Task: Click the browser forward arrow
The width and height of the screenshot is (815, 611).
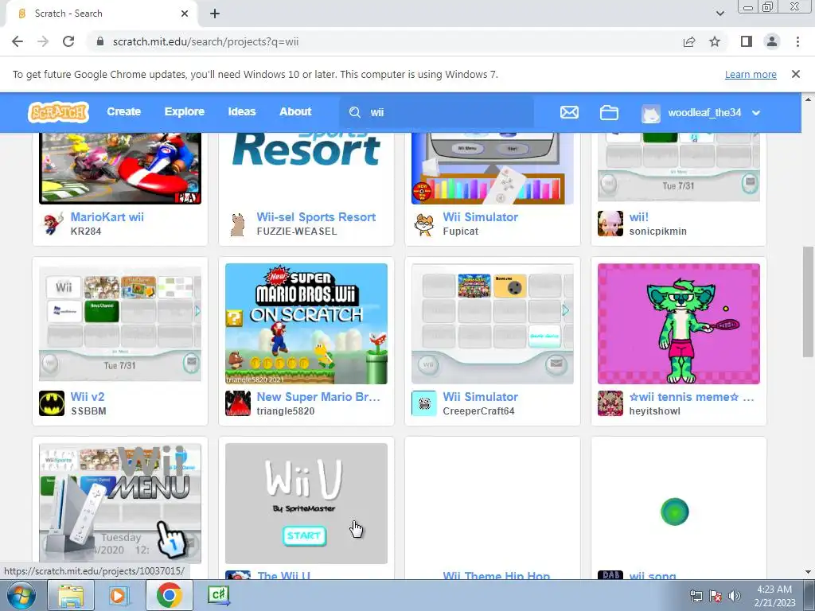Action: (43, 41)
